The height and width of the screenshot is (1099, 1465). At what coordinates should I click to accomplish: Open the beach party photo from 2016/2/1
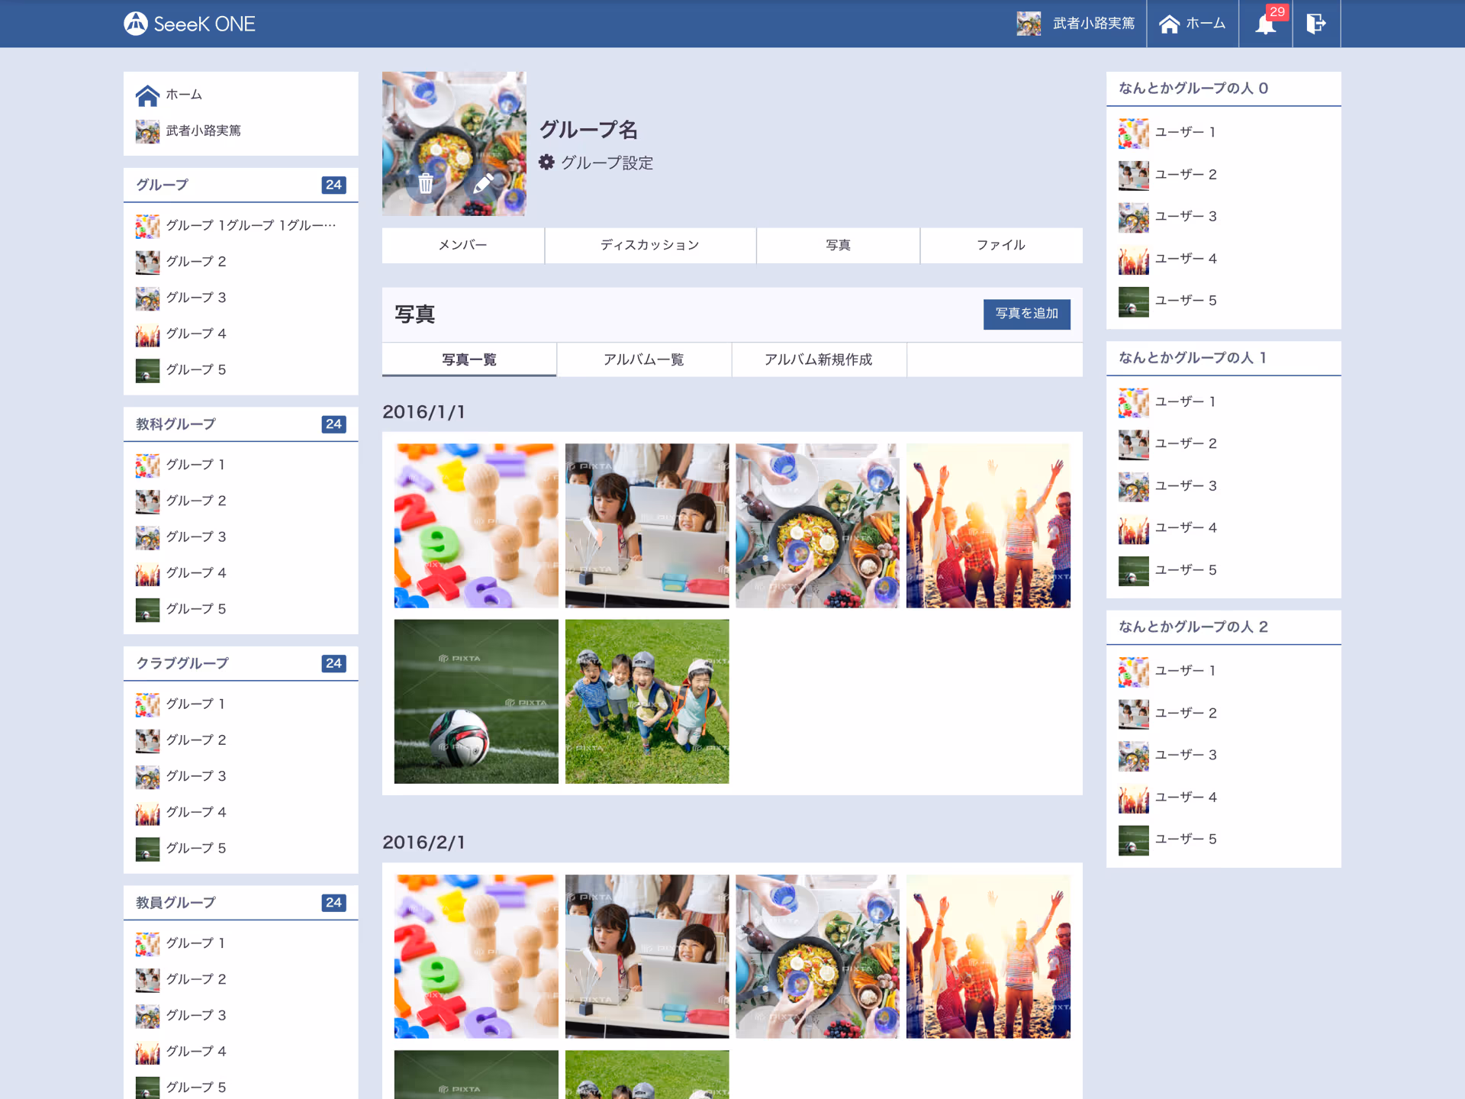tap(988, 956)
